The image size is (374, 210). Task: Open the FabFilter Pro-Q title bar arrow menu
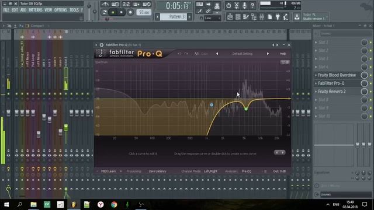coord(96,45)
